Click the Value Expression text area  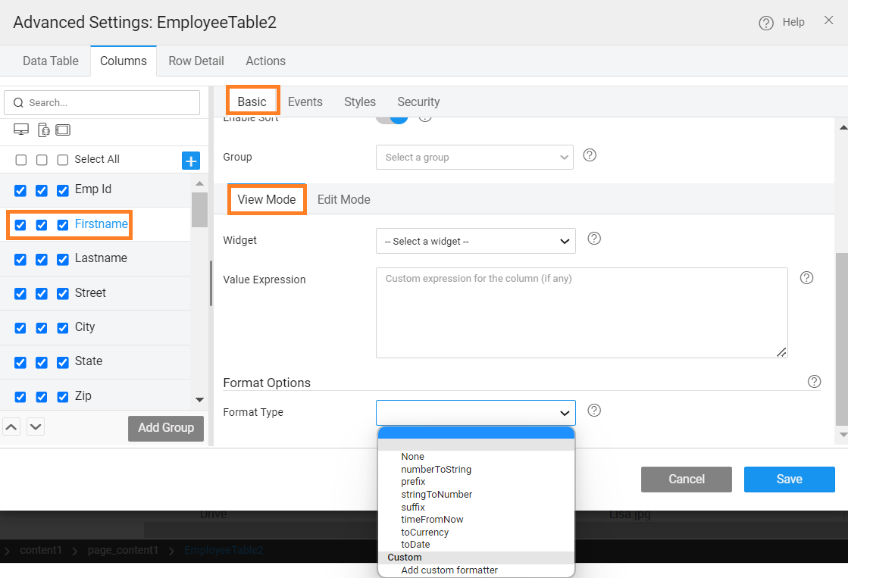click(581, 312)
